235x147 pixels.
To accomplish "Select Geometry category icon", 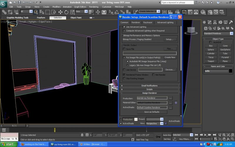I will click(x=206, y=28).
